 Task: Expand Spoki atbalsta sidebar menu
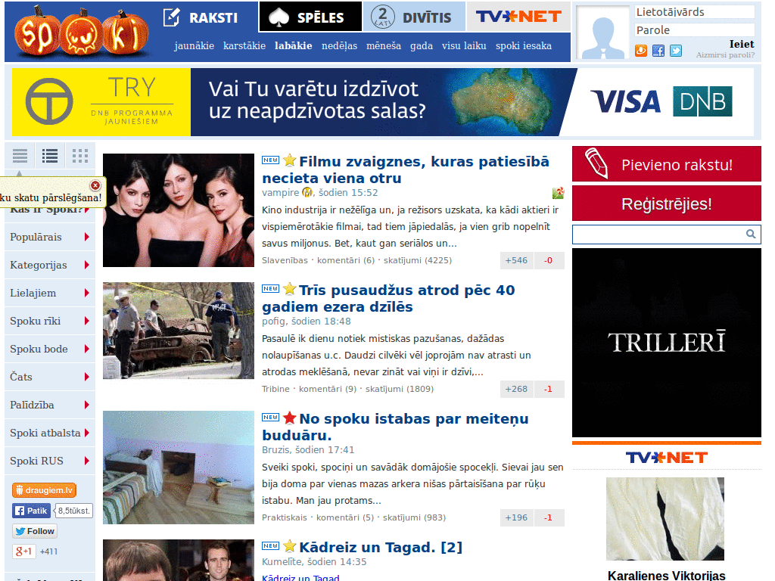click(50, 433)
